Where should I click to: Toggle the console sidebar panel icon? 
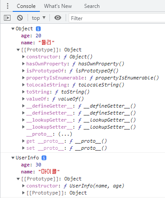tap(7, 18)
